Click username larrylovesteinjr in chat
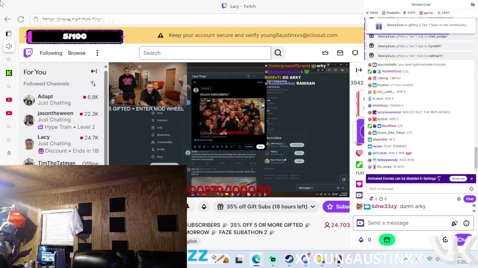 (389, 112)
